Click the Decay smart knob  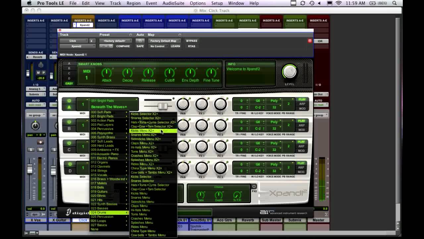[128, 73]
